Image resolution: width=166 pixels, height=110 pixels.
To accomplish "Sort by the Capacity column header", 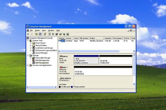I will coord(108,38).
